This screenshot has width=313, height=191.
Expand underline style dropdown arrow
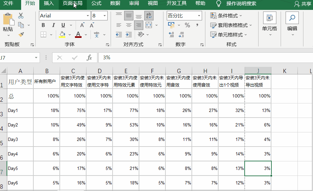click(x=71, y=25)
